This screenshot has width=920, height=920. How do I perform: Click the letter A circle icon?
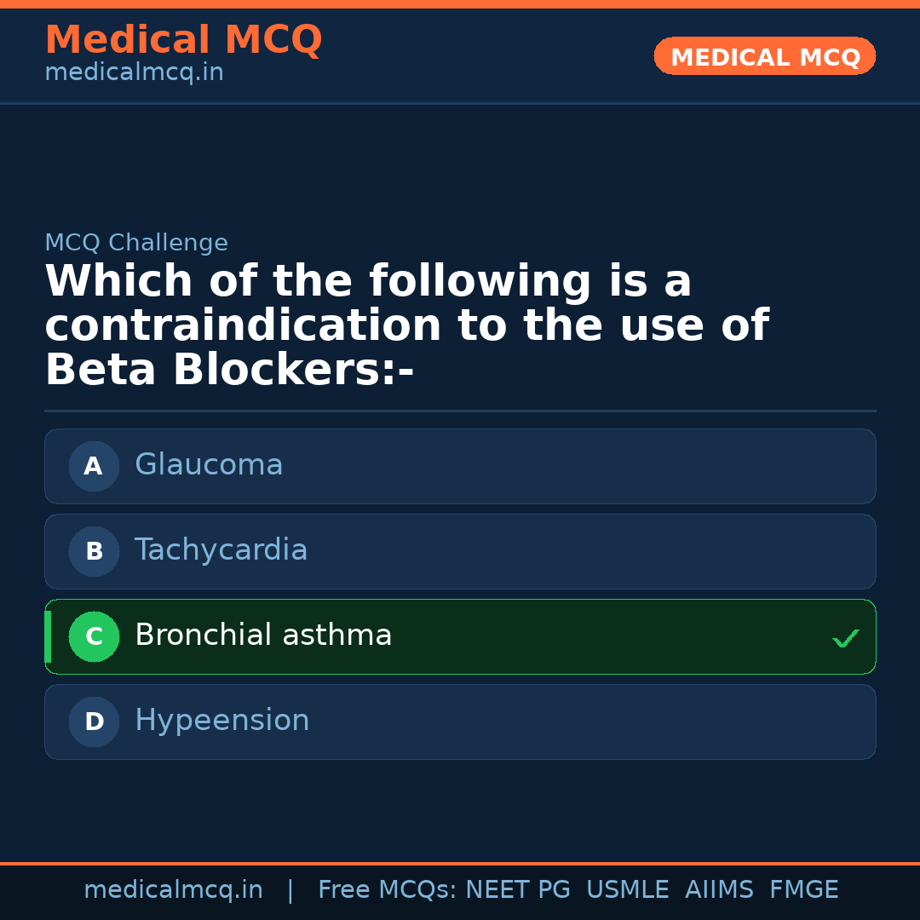click(x=94, y=466)
